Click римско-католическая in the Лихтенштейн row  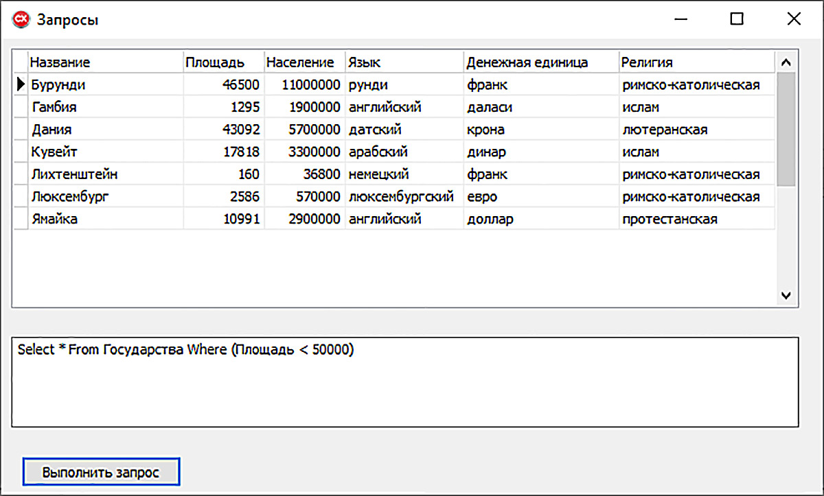tap(697, 174)
